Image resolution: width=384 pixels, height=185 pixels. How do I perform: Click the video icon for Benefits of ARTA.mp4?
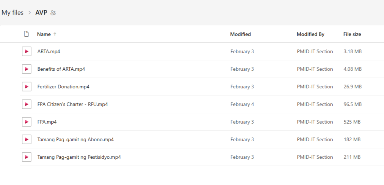(26, 69)
